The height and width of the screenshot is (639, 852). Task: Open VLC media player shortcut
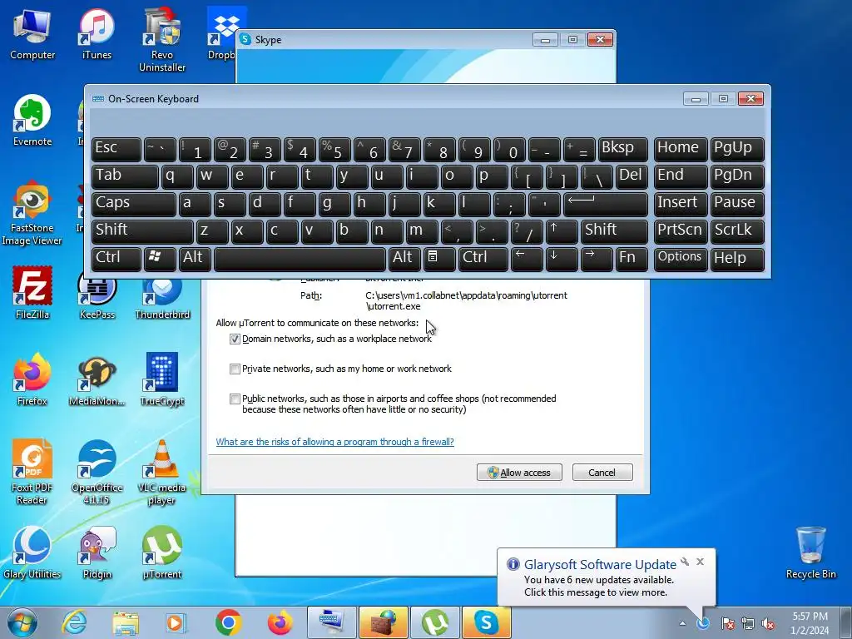coord(162,473)
